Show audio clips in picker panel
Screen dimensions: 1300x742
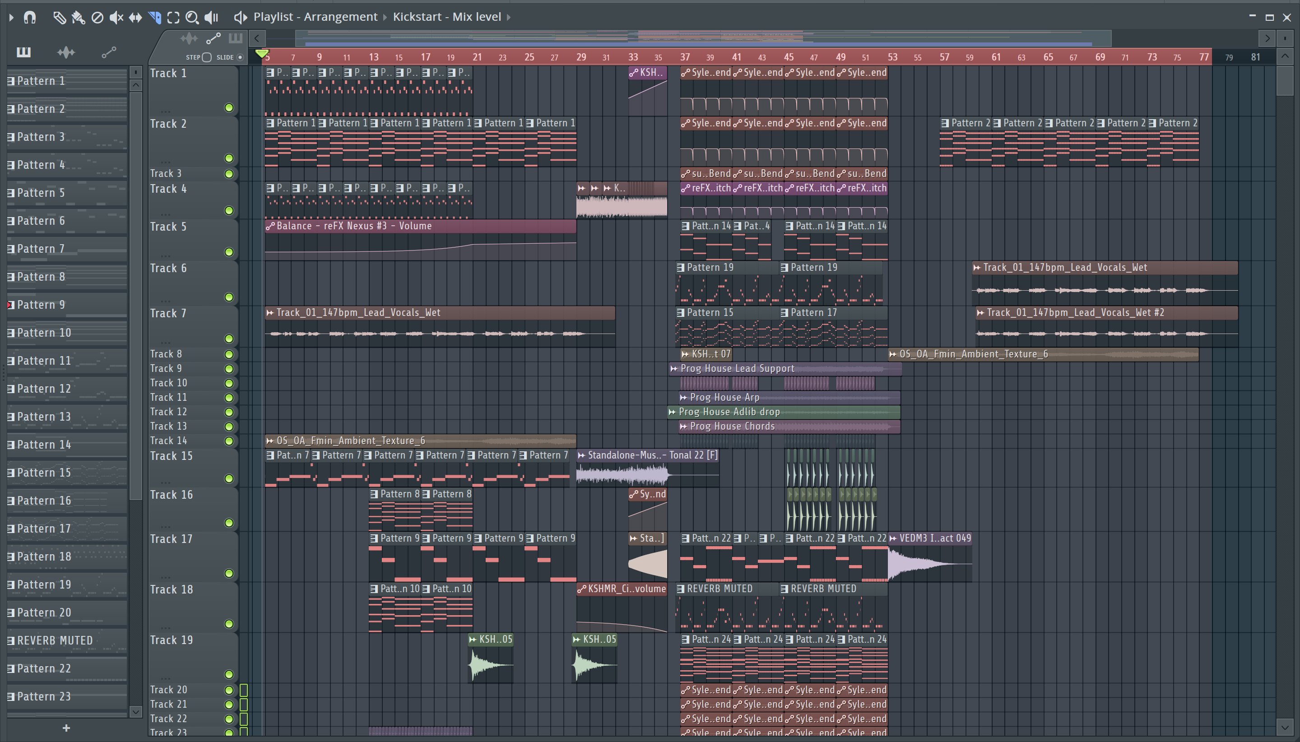66,51
